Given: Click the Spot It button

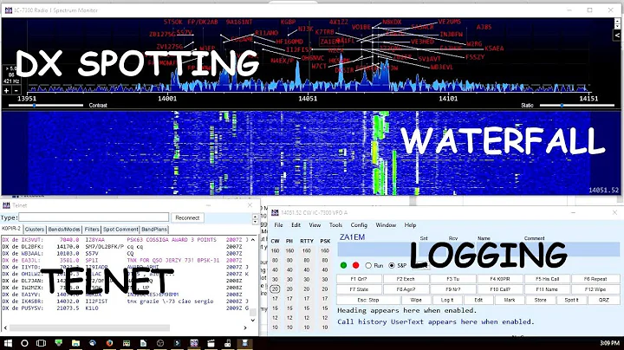Looking at the screenshot, I should [571, 300].
